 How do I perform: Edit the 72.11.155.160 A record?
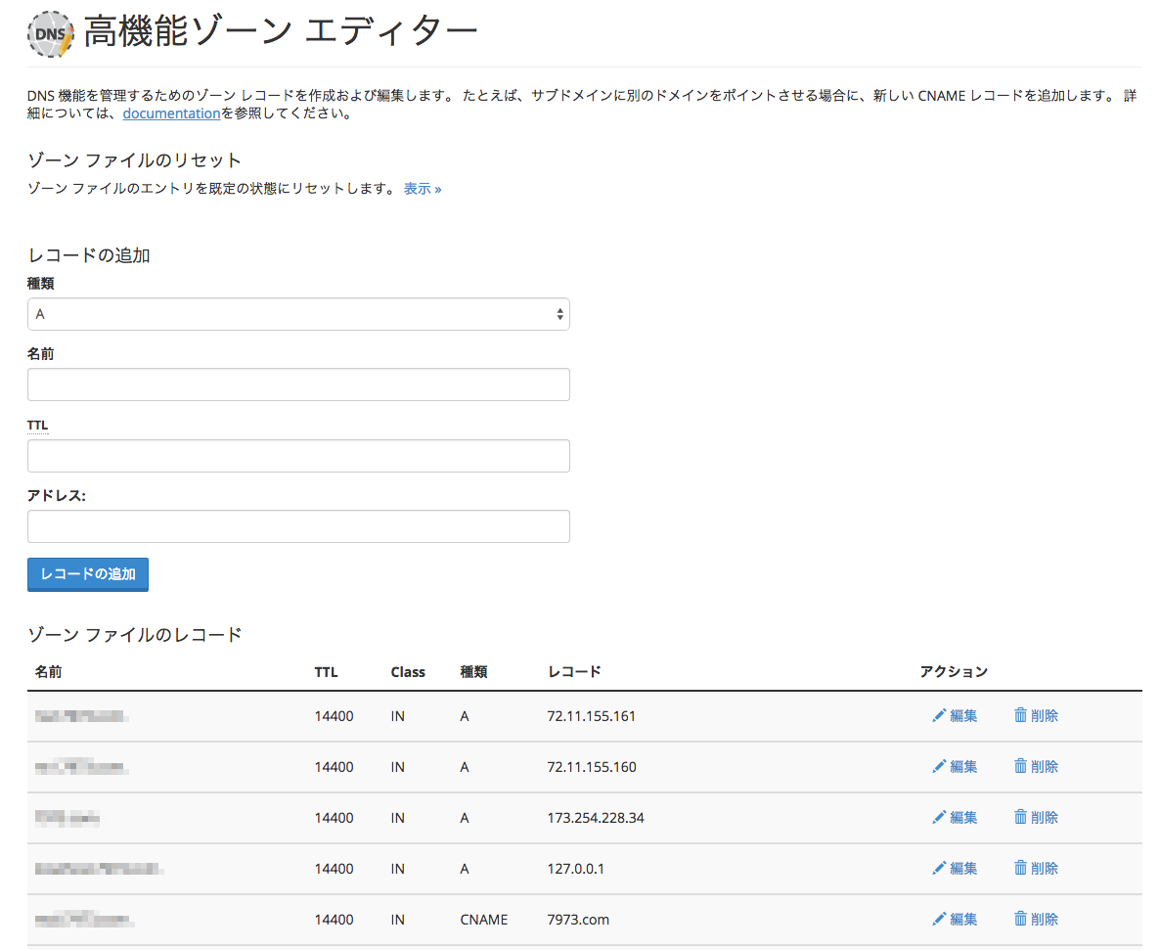pyautogui.click(x=955, y=767)
